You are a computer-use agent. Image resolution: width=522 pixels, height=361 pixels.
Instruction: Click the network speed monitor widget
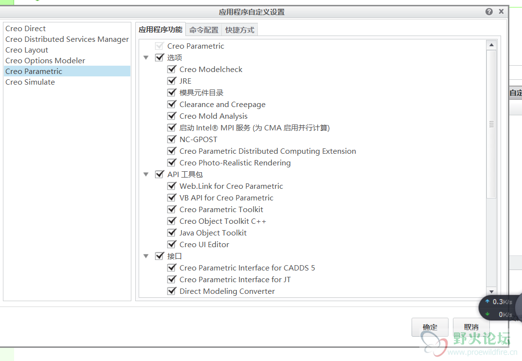(500, 308)
